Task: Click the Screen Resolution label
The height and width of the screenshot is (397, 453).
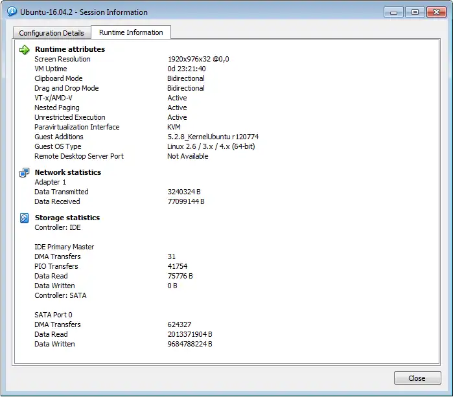Action: coord(62,59)
